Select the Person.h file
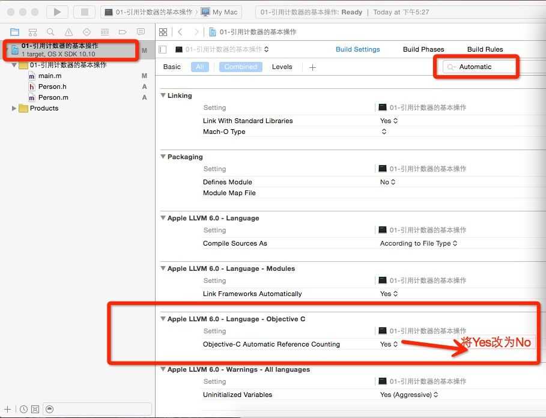 (52, 86)
